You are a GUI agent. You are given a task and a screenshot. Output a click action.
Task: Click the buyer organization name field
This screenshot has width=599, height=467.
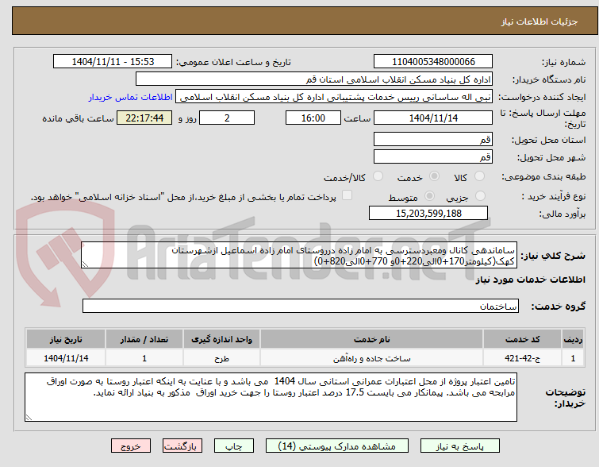[x=314, y=79]
